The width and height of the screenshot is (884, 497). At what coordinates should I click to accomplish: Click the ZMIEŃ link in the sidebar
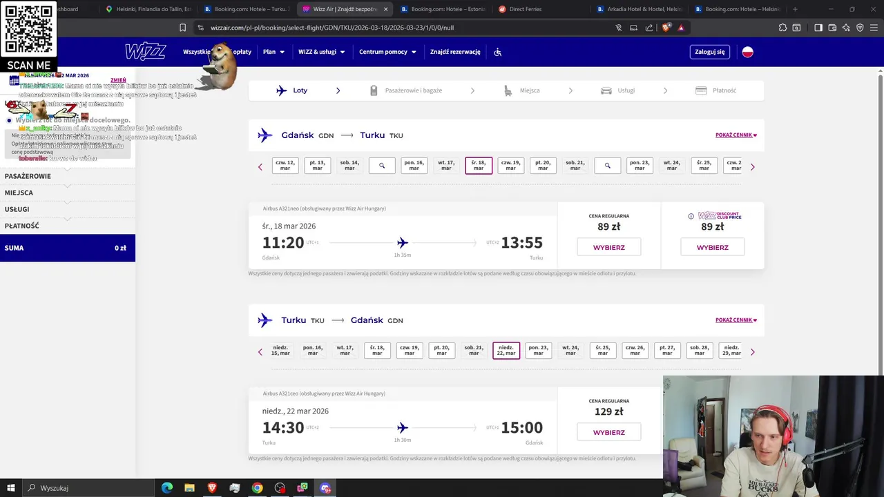[x=118, y=80]
